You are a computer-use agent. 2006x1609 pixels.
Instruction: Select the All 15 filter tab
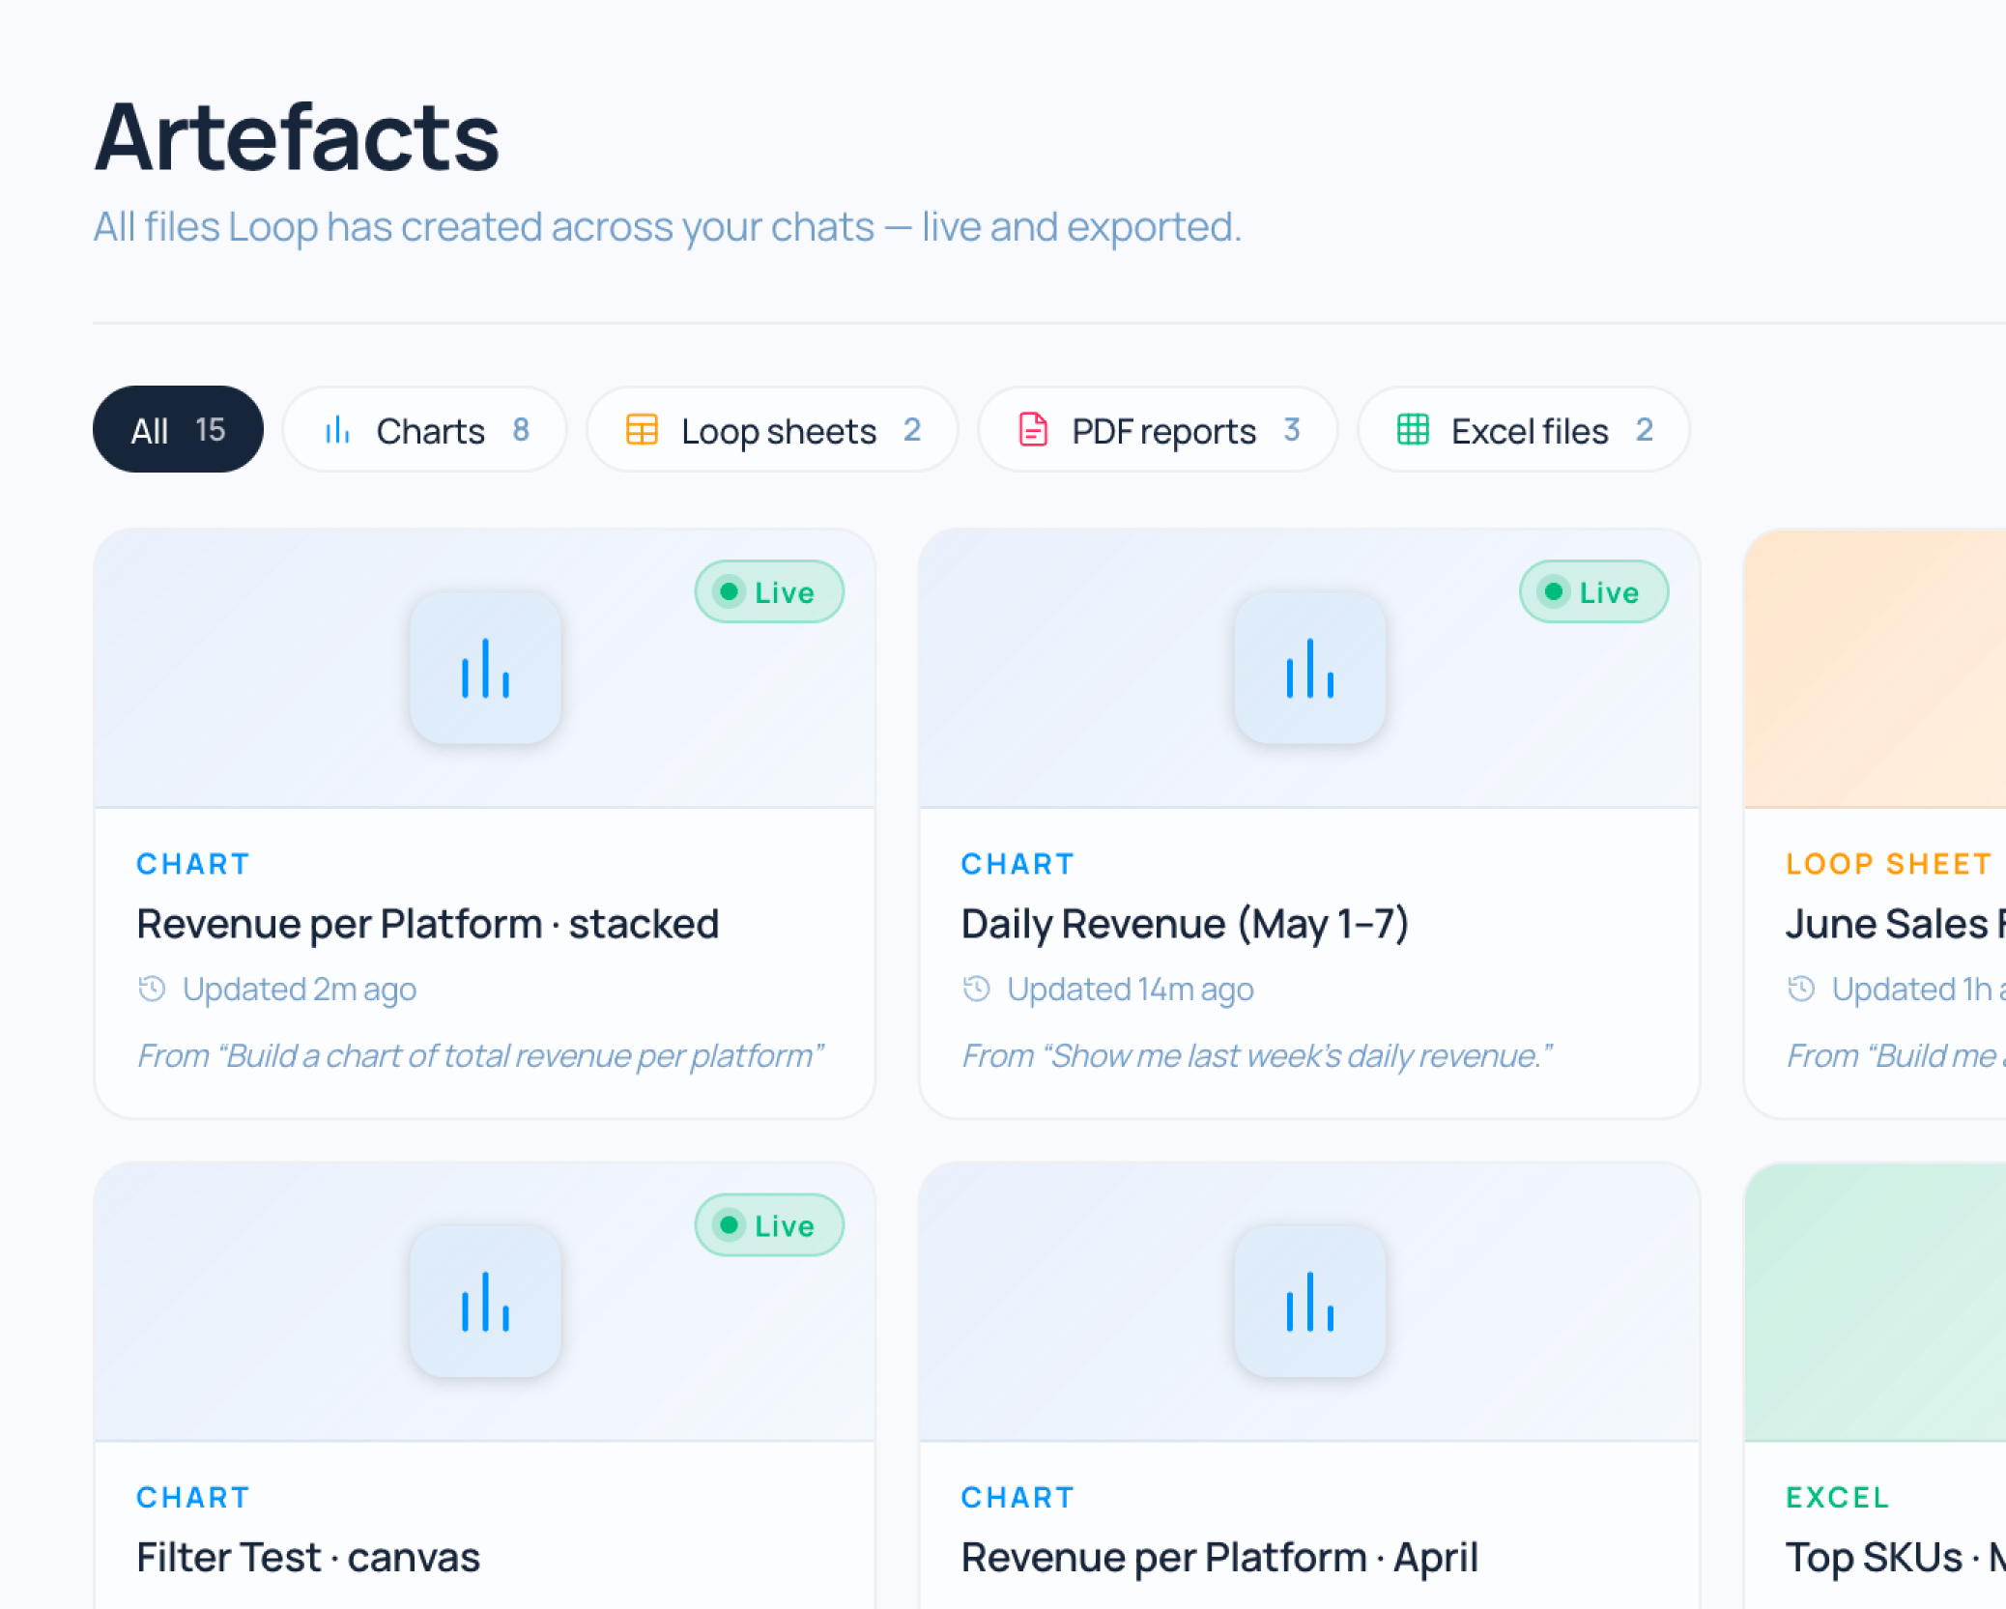178,430
